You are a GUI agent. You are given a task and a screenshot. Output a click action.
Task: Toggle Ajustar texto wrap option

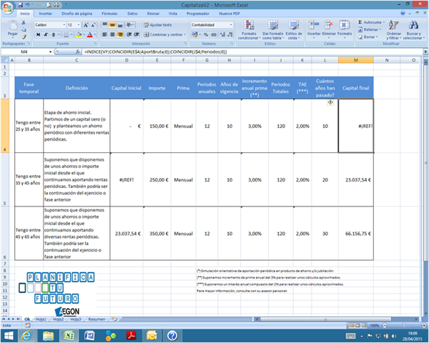coord(158,24)
